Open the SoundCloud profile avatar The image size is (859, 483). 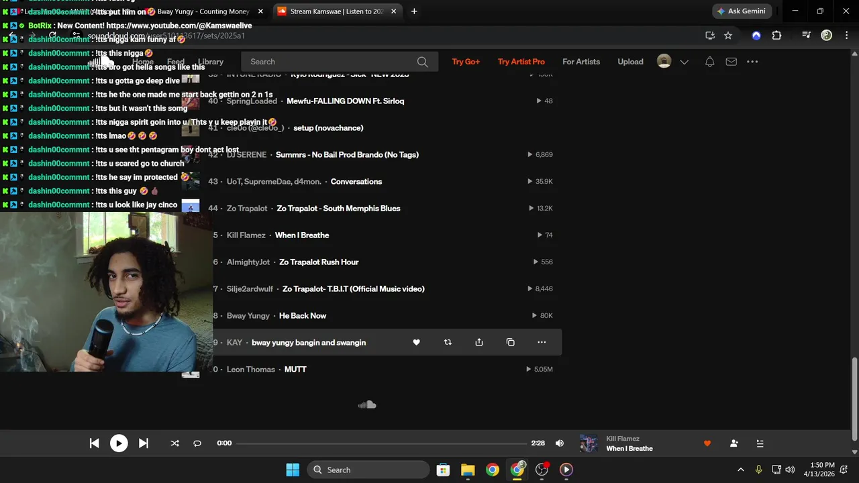tap(664, 61)
